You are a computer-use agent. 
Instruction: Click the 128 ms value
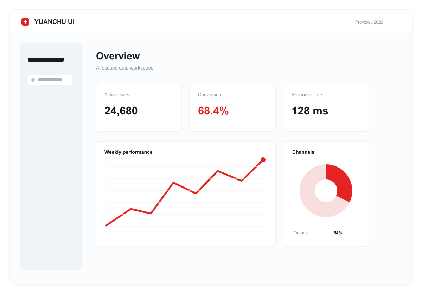[x=310, y=111]
